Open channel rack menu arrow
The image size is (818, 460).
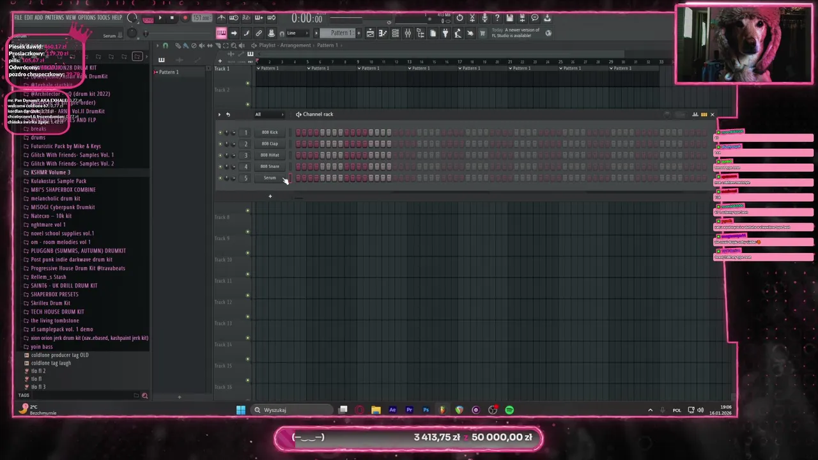pos(219,114)
